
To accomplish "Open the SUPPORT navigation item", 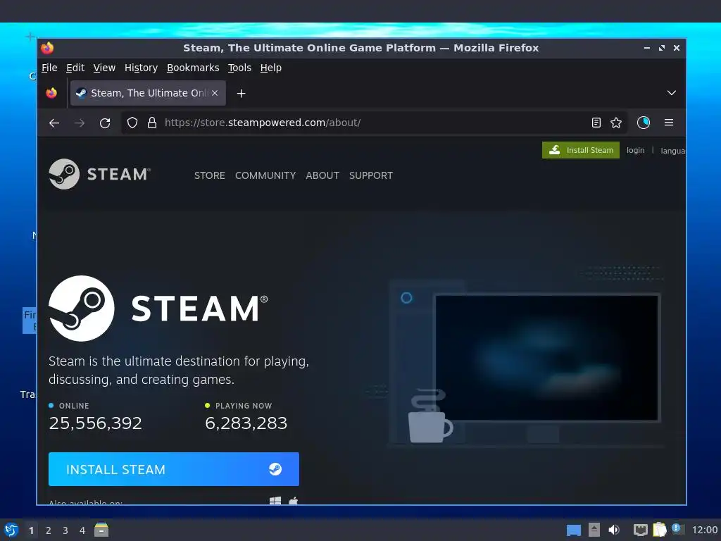I will (371, 175).
